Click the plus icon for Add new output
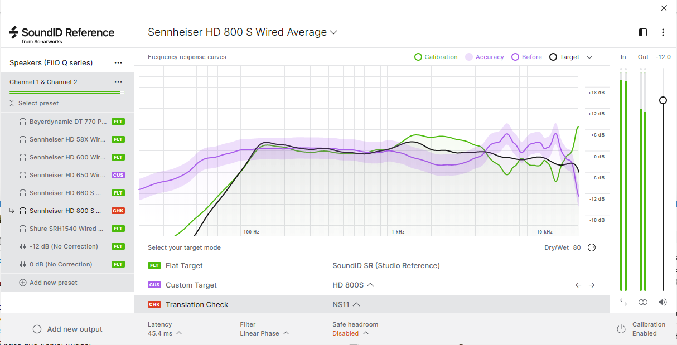Image resolution: width=677 pixels, height=345 pixels. (37, 329)
